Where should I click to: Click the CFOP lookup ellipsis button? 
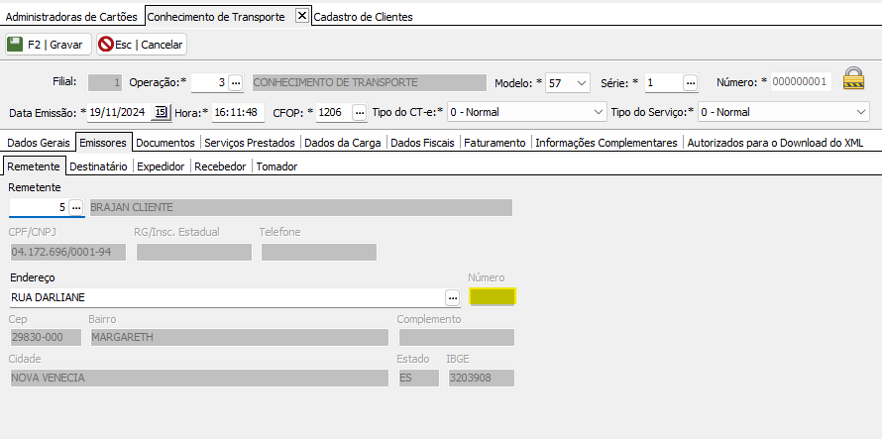pyautogui.click(x=359, y=112)
